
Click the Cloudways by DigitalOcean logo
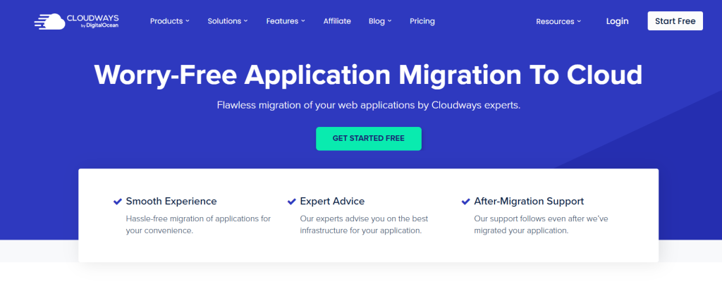click(x=76, y=21)
